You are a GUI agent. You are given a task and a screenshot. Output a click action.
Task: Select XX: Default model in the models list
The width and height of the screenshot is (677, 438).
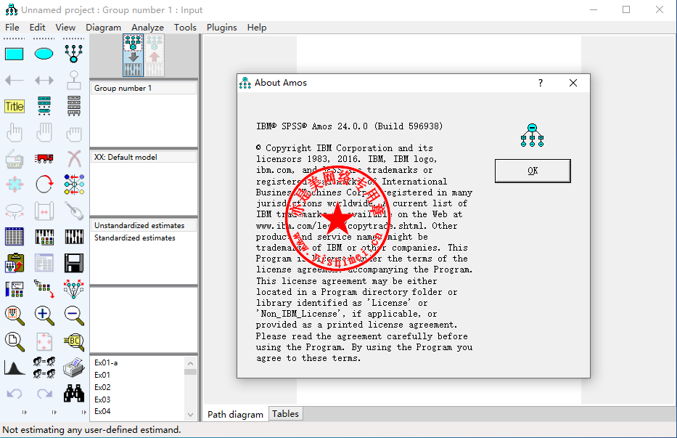tap(143, 157)
